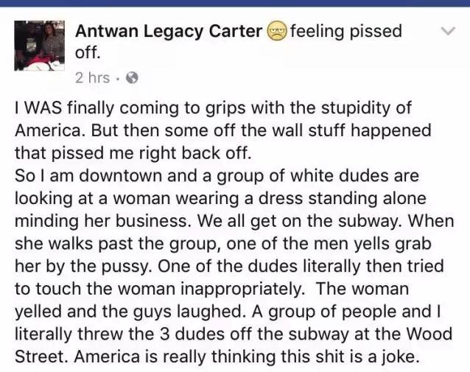
Task: Click the line "looking at a woman wearing"
Action: [220, 198]
